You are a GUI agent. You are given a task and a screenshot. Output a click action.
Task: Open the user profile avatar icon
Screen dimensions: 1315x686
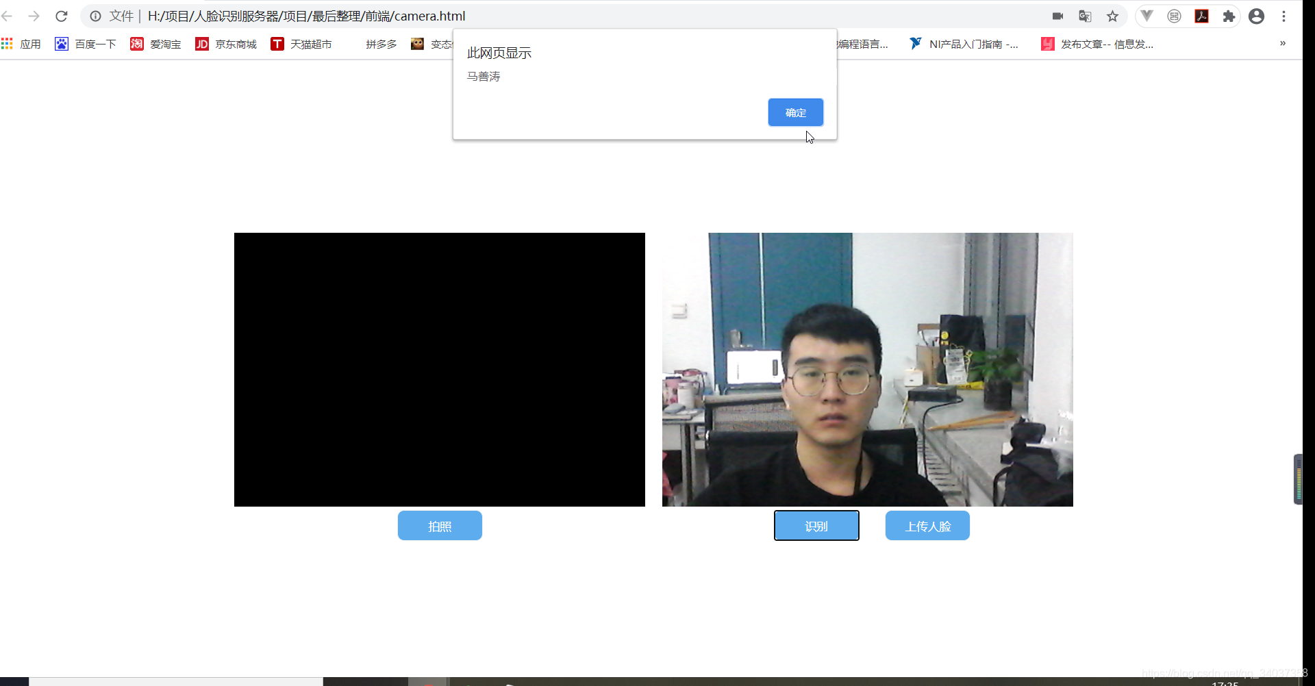1256,16
